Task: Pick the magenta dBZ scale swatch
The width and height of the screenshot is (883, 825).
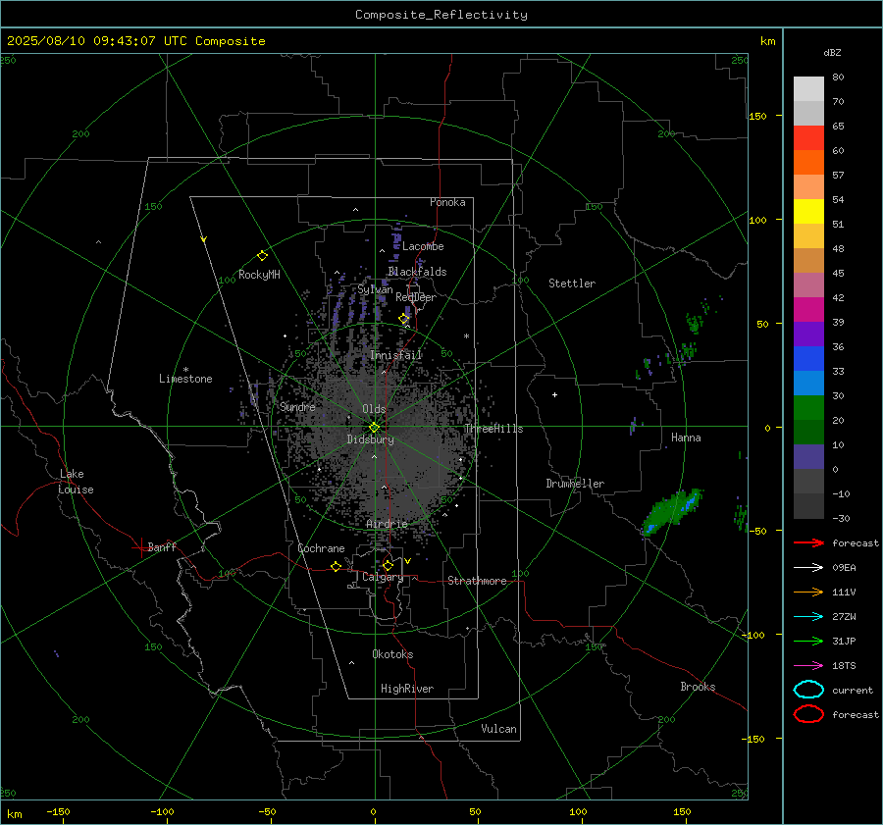Action: pos(808,310)
